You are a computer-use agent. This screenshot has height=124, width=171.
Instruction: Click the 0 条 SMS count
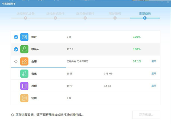(x=69, y=98)
